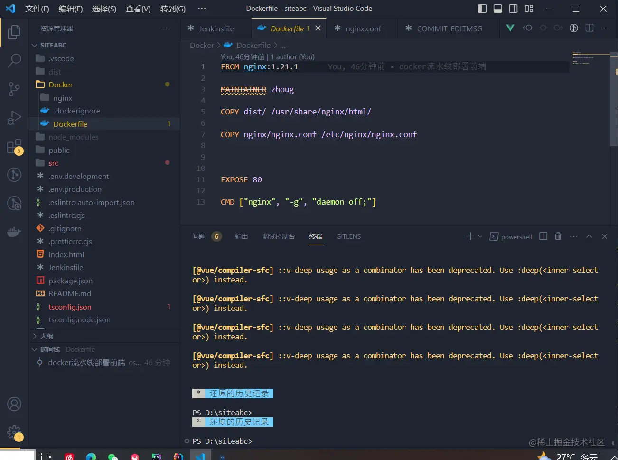Create a new terminal with plus icon
Image resolution: width=618 pixels, height=460 pixels.
(470, 236)
